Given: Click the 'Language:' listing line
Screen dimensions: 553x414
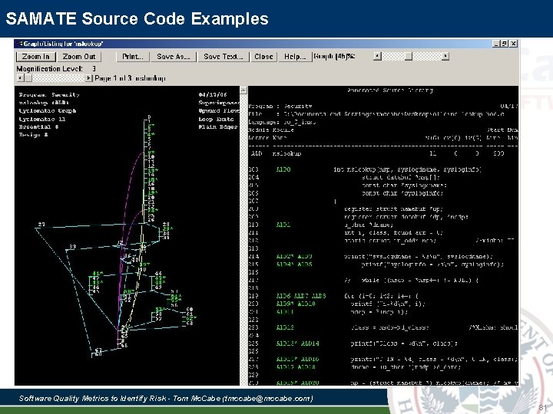Looking at the screenshot, I should tap(282, 122).
